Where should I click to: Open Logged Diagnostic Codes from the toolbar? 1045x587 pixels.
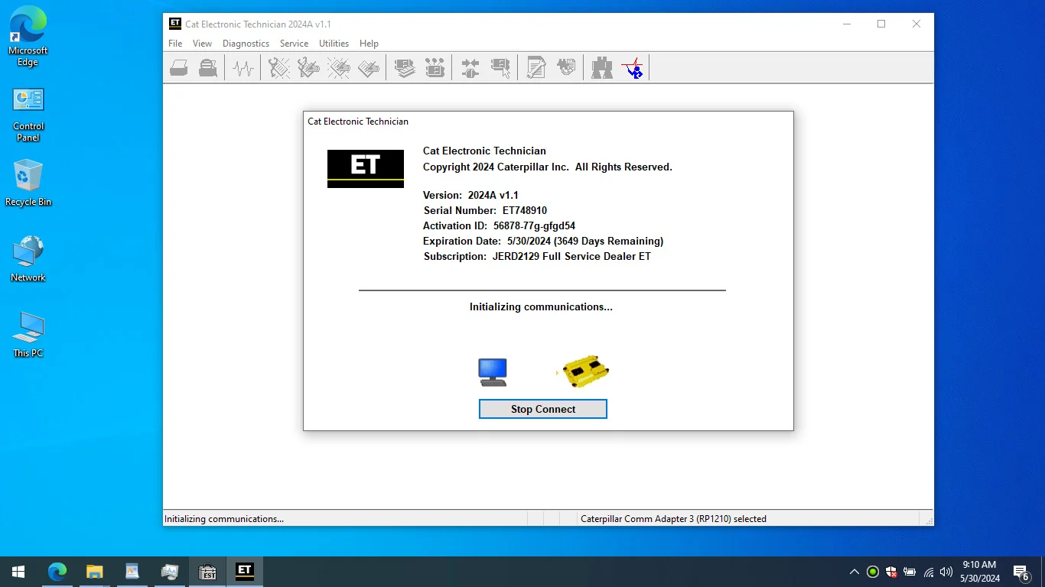coord(308,67)
